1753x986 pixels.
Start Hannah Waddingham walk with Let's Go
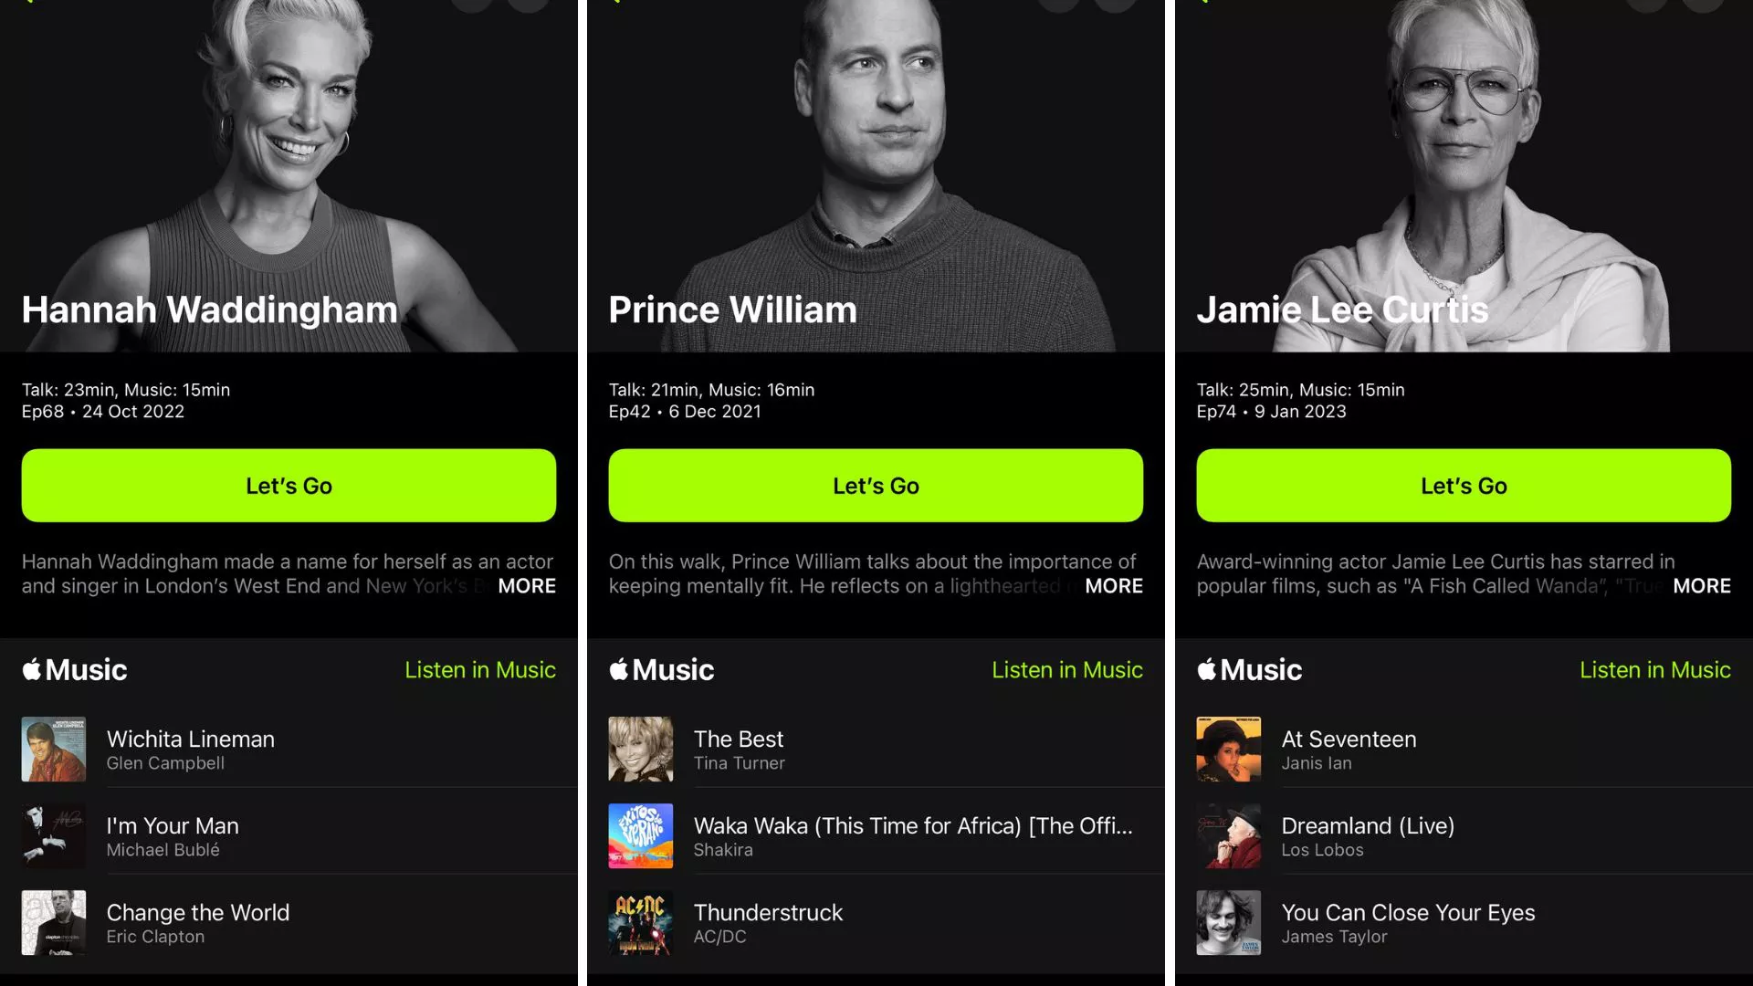pos(289,486)
